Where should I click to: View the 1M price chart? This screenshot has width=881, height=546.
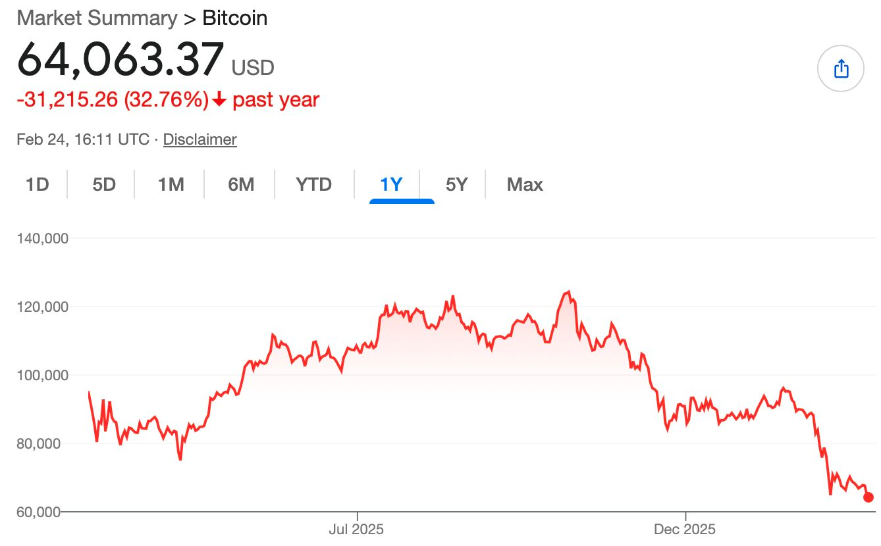pyautogui.click(x=171, y=185)
